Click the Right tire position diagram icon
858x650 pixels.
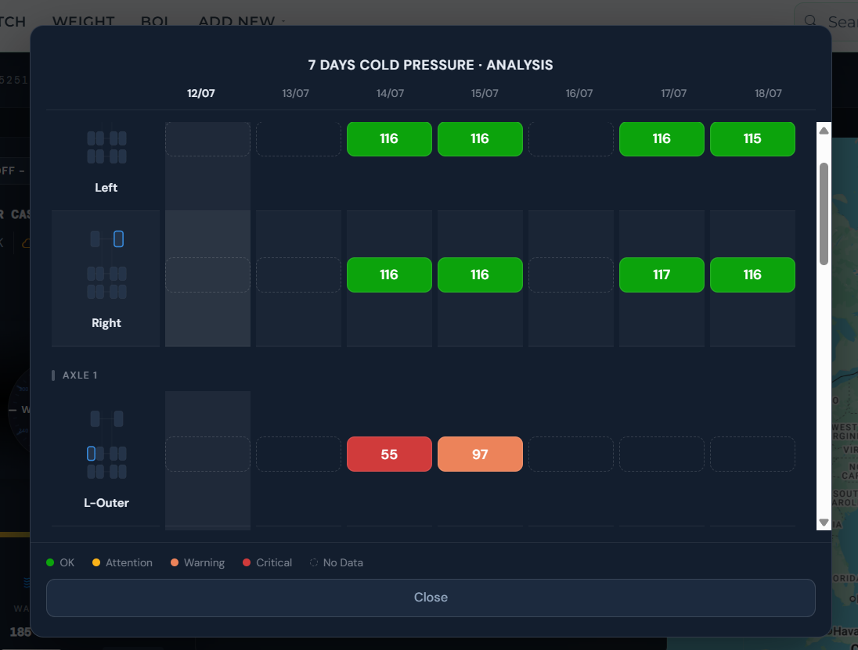[x=106, y=264]
